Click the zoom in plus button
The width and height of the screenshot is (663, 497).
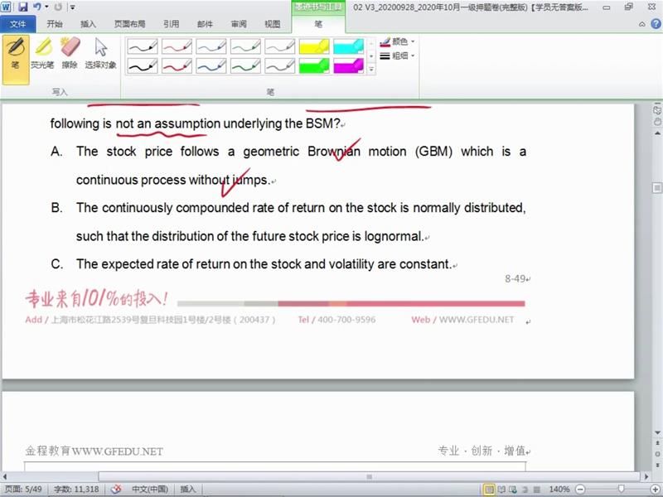click(x=656, y=490)
